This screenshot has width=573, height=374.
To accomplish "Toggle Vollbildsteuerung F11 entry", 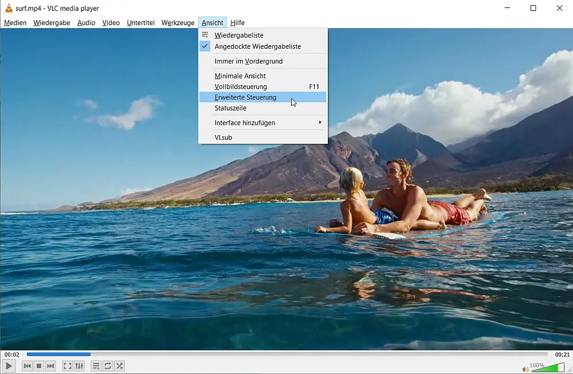I will (263, 86).
